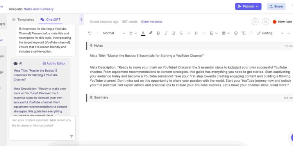Toggle strikethrough formatting

click(x=181, y=33)
